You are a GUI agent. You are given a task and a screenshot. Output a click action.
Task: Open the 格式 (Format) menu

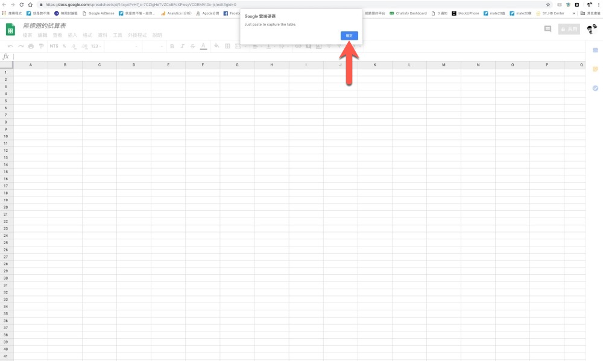[x=87, y=36]
